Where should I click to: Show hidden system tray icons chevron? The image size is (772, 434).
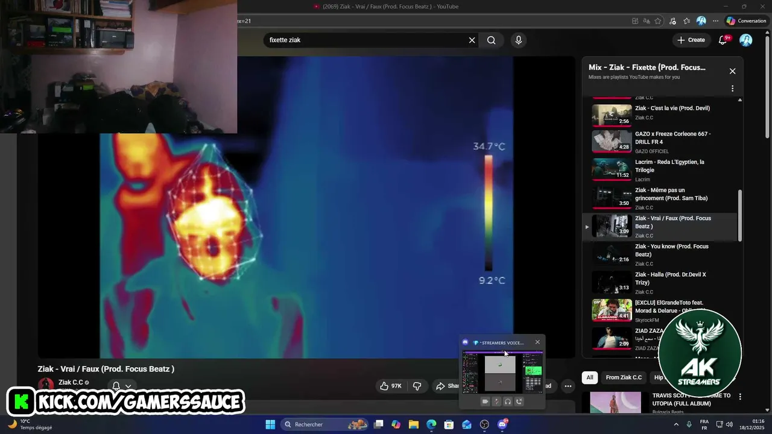675,424
